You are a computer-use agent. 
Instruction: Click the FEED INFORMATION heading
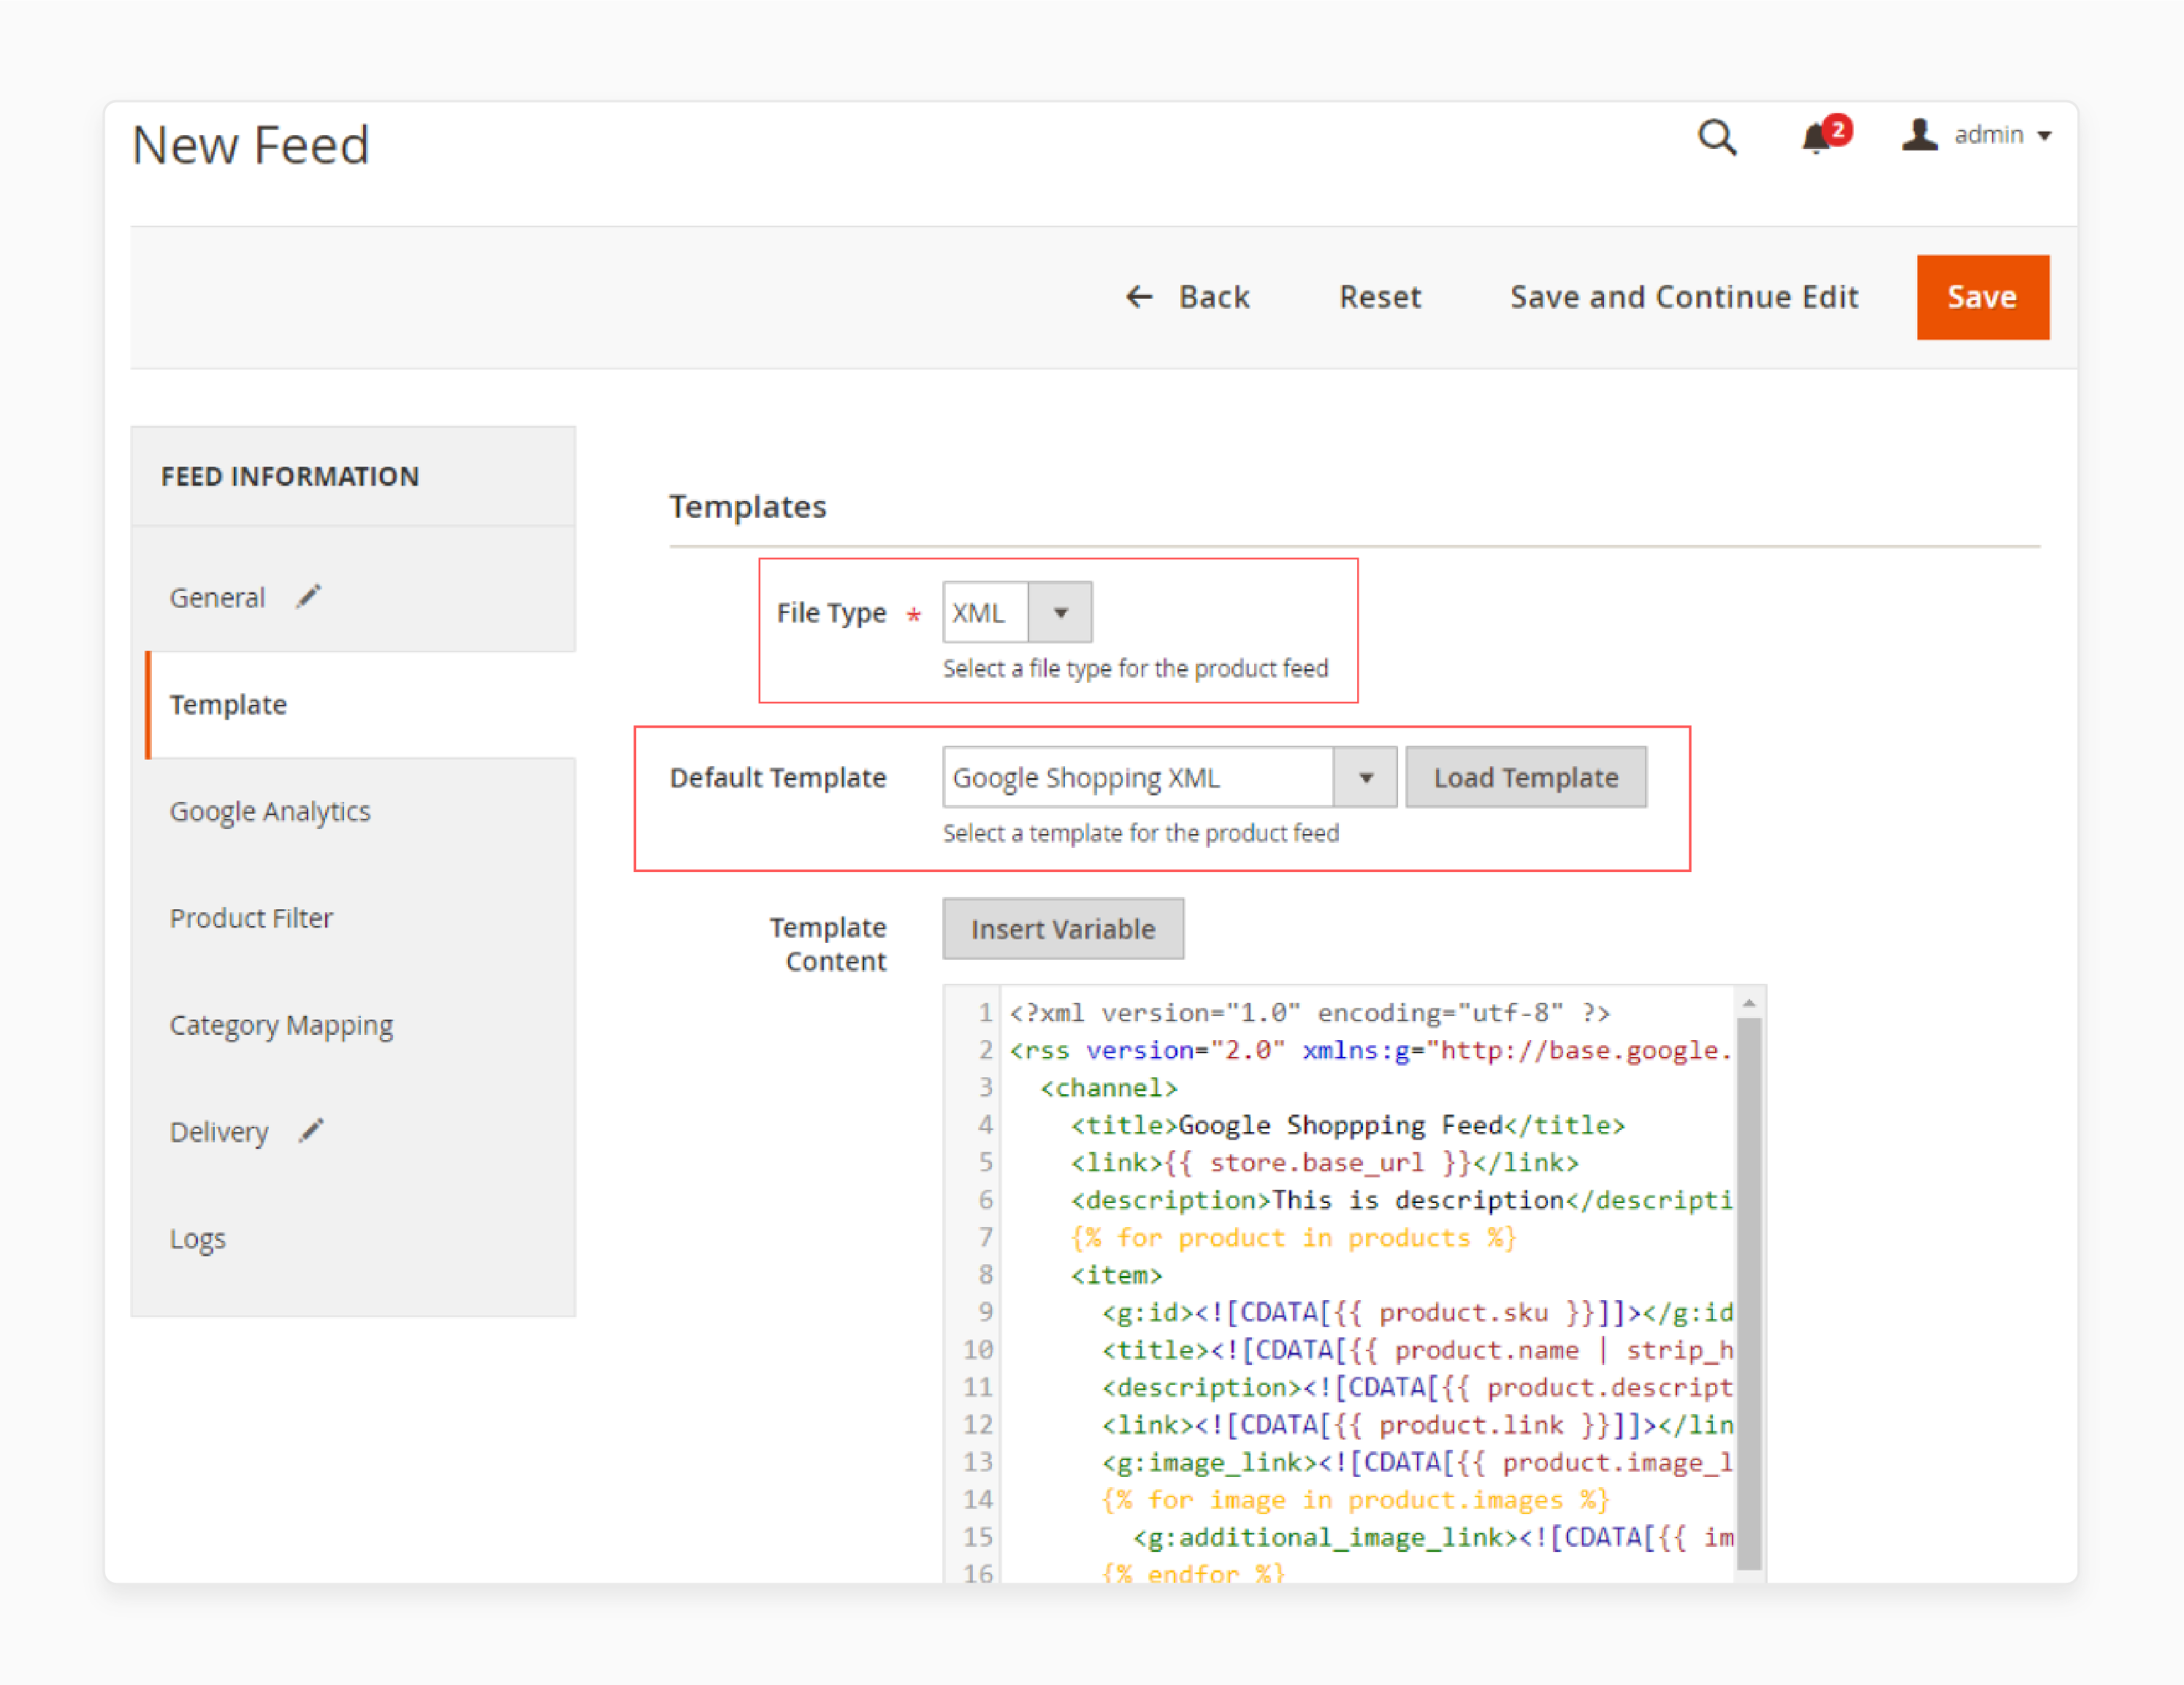[x=290, y=476]
